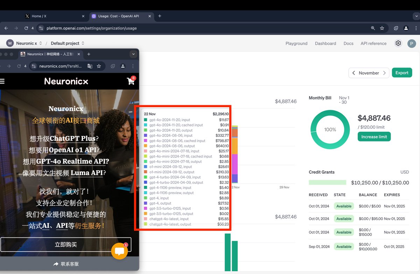Close the Neuronicx tab
The image size is (420, 274).
point(79,54)
